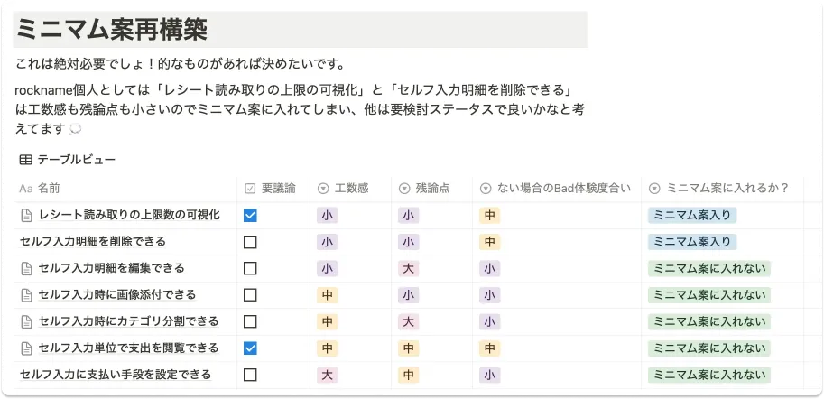Click the checkbox icon in 要議論 header

click(250, 189)
